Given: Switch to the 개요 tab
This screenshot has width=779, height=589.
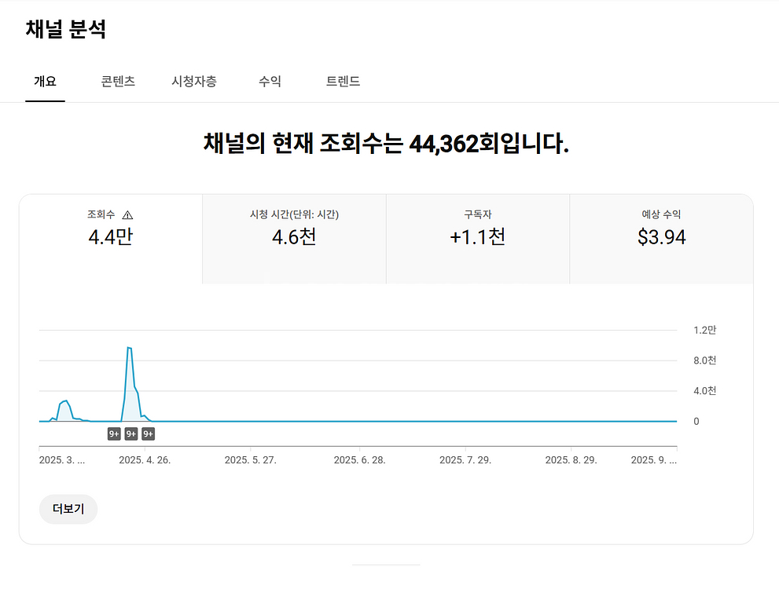Looking at the screenshot, I should (x=45, y=82).
